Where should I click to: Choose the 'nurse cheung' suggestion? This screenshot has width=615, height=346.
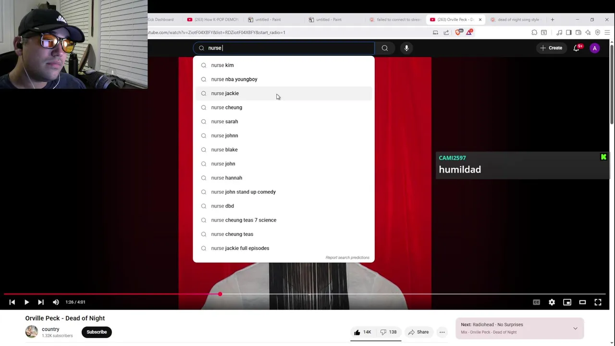click(x=283, y=107)
